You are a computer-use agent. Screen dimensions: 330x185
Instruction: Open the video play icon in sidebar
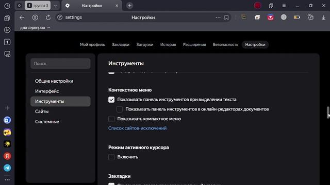[x=7, y=30]
